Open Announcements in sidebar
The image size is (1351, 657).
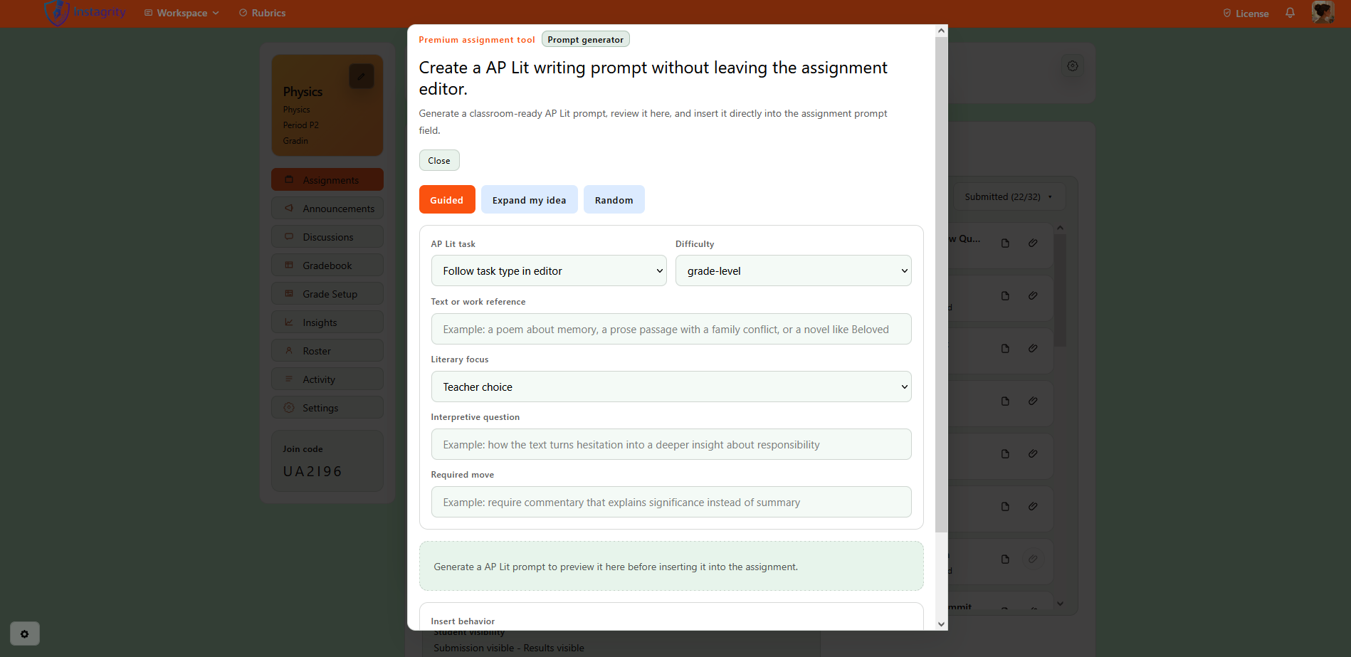click(x=327, y=208)
